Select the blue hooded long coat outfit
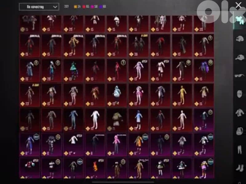The width and height of the screenshot is (246, 184). click(139, 120)
